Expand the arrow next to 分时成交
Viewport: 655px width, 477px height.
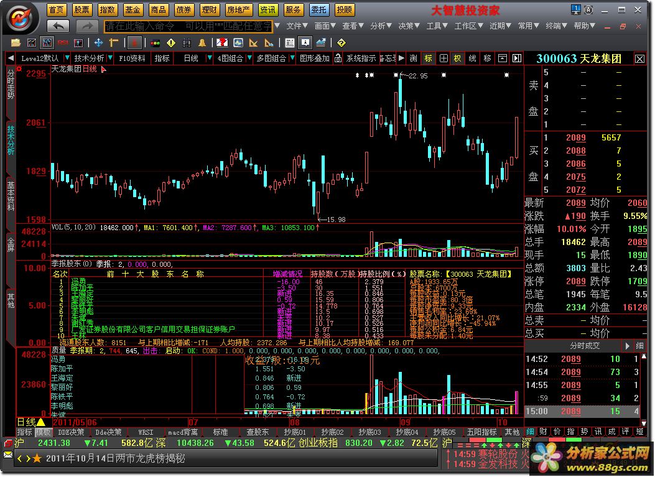tap(627, 346)
